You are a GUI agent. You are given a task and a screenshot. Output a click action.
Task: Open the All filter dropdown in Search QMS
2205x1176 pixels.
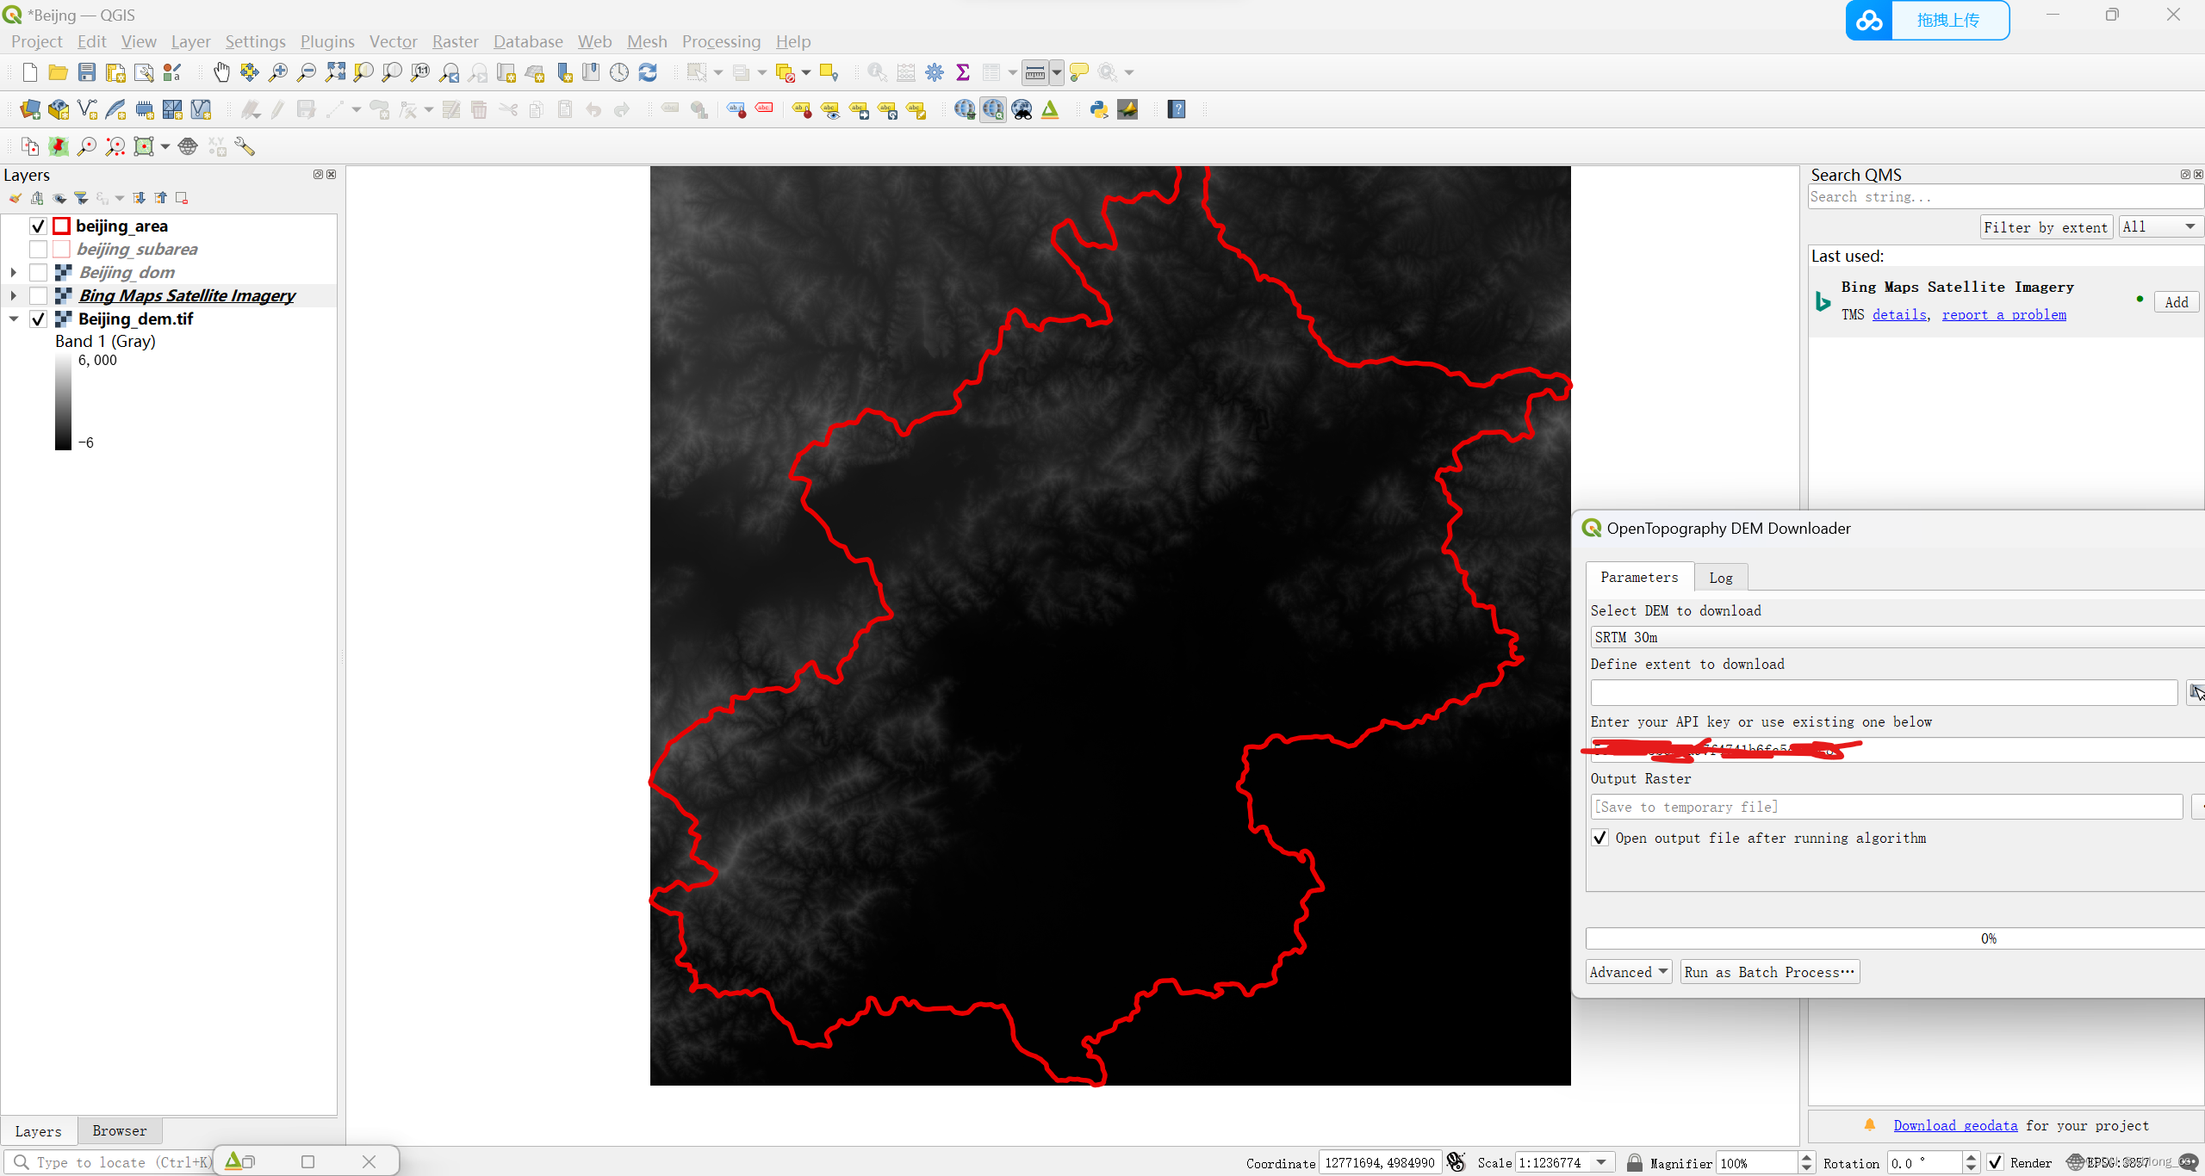(x=2159, y=226)
